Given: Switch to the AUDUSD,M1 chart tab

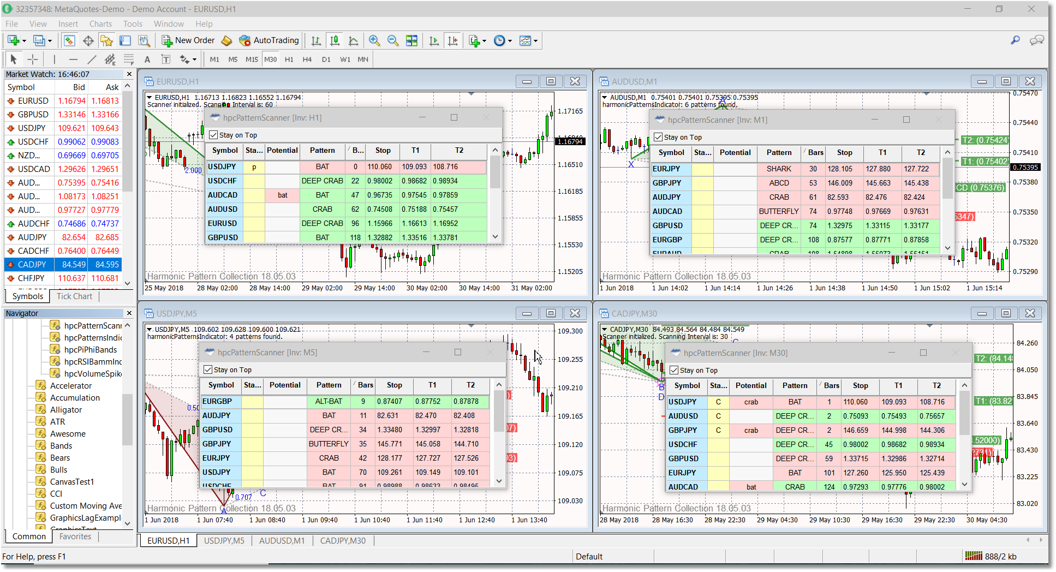Looking at the screenshot, I should tap(282, 541).
